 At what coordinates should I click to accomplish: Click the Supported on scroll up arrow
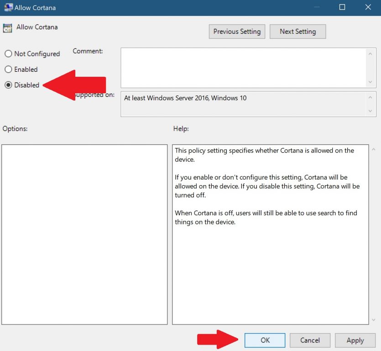370,98
